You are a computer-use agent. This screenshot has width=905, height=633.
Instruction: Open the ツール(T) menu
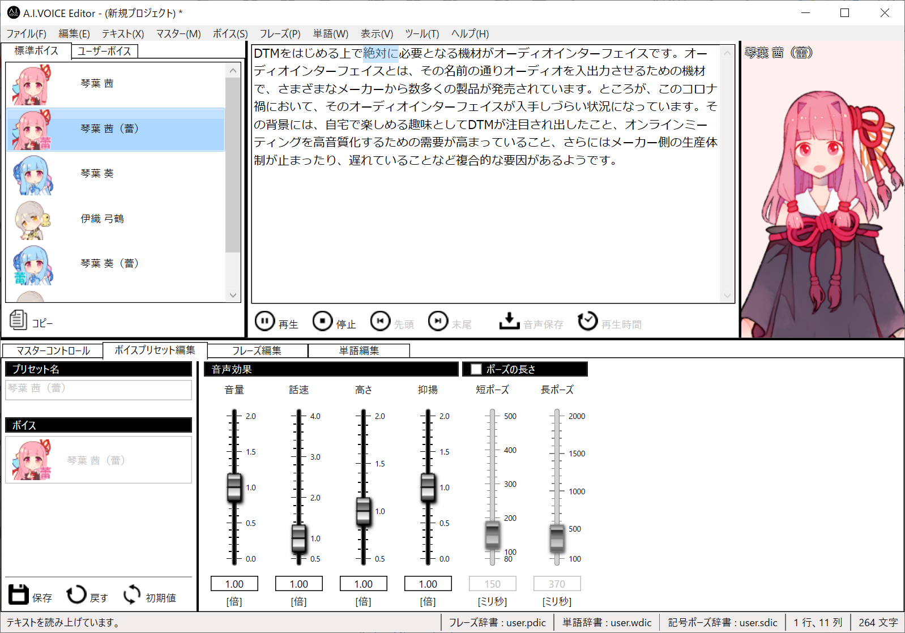point(422,33)
